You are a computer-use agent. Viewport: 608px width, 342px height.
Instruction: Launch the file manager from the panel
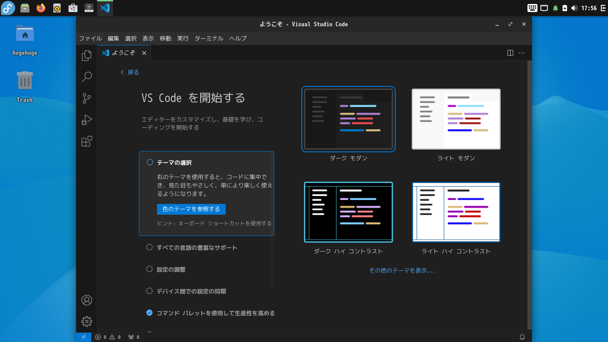[25, 8]
